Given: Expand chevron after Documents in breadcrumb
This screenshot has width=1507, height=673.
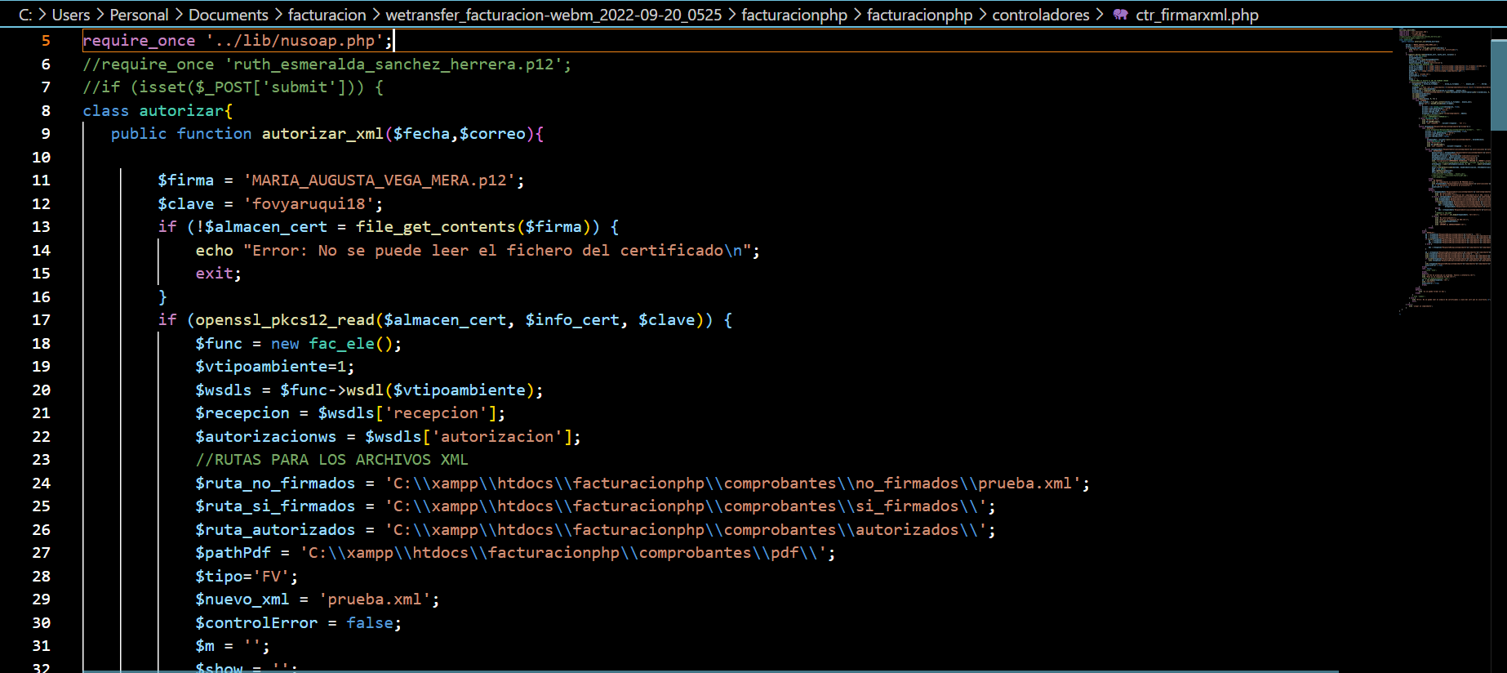Looking at the screenshot, I should pos(278,15).
